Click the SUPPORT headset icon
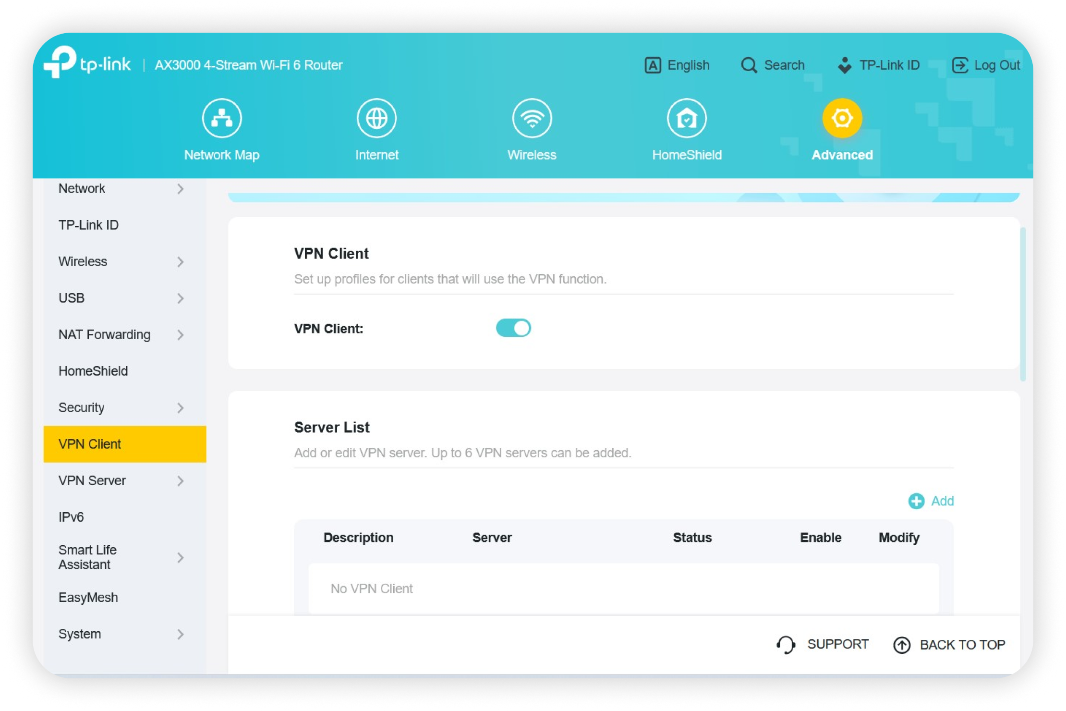The width and height of the screenshot is (1066, 711). pyautogui.click(x=786, y=645)
